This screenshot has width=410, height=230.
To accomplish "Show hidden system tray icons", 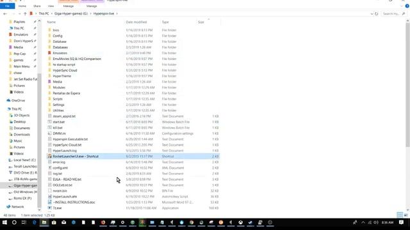I will pos(363,222).
